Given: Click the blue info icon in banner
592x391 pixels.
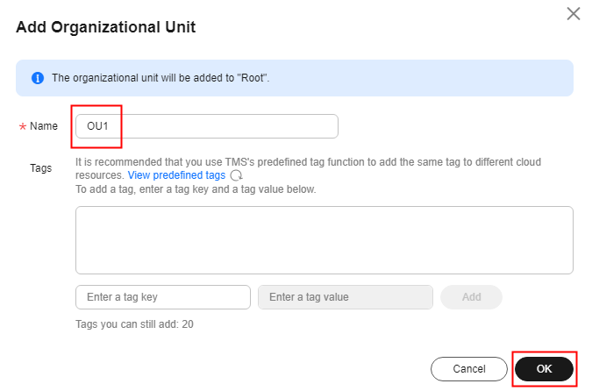Looking at the screenshot, I should click(38, 78).
